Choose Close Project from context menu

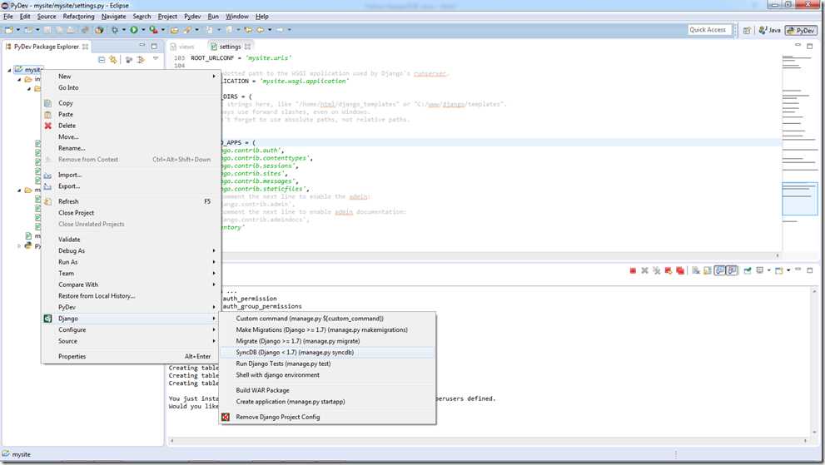click(131, 212)
